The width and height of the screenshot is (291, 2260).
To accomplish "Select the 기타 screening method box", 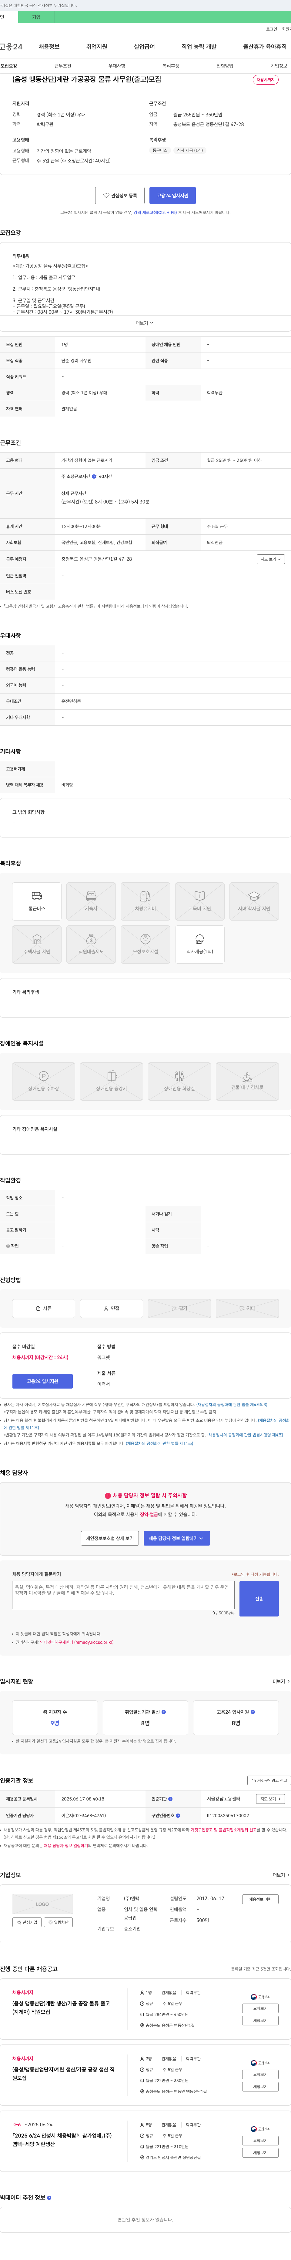I will 247,1308.
